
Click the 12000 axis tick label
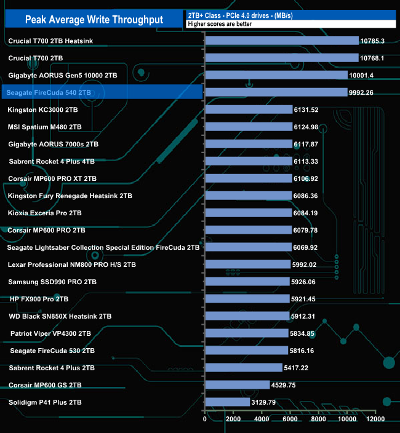pyautogui.click(x=375, y=419)
